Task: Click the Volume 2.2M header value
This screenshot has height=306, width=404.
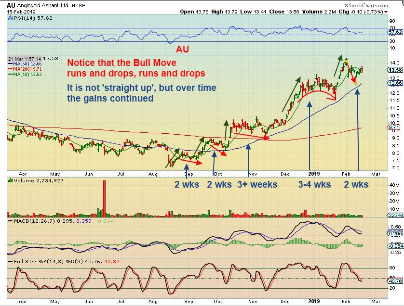Action: 319,12
